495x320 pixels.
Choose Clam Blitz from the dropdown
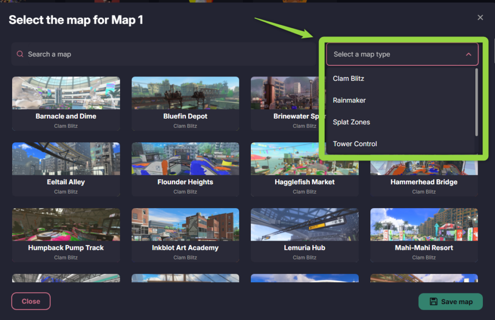[x=349, y=78]
